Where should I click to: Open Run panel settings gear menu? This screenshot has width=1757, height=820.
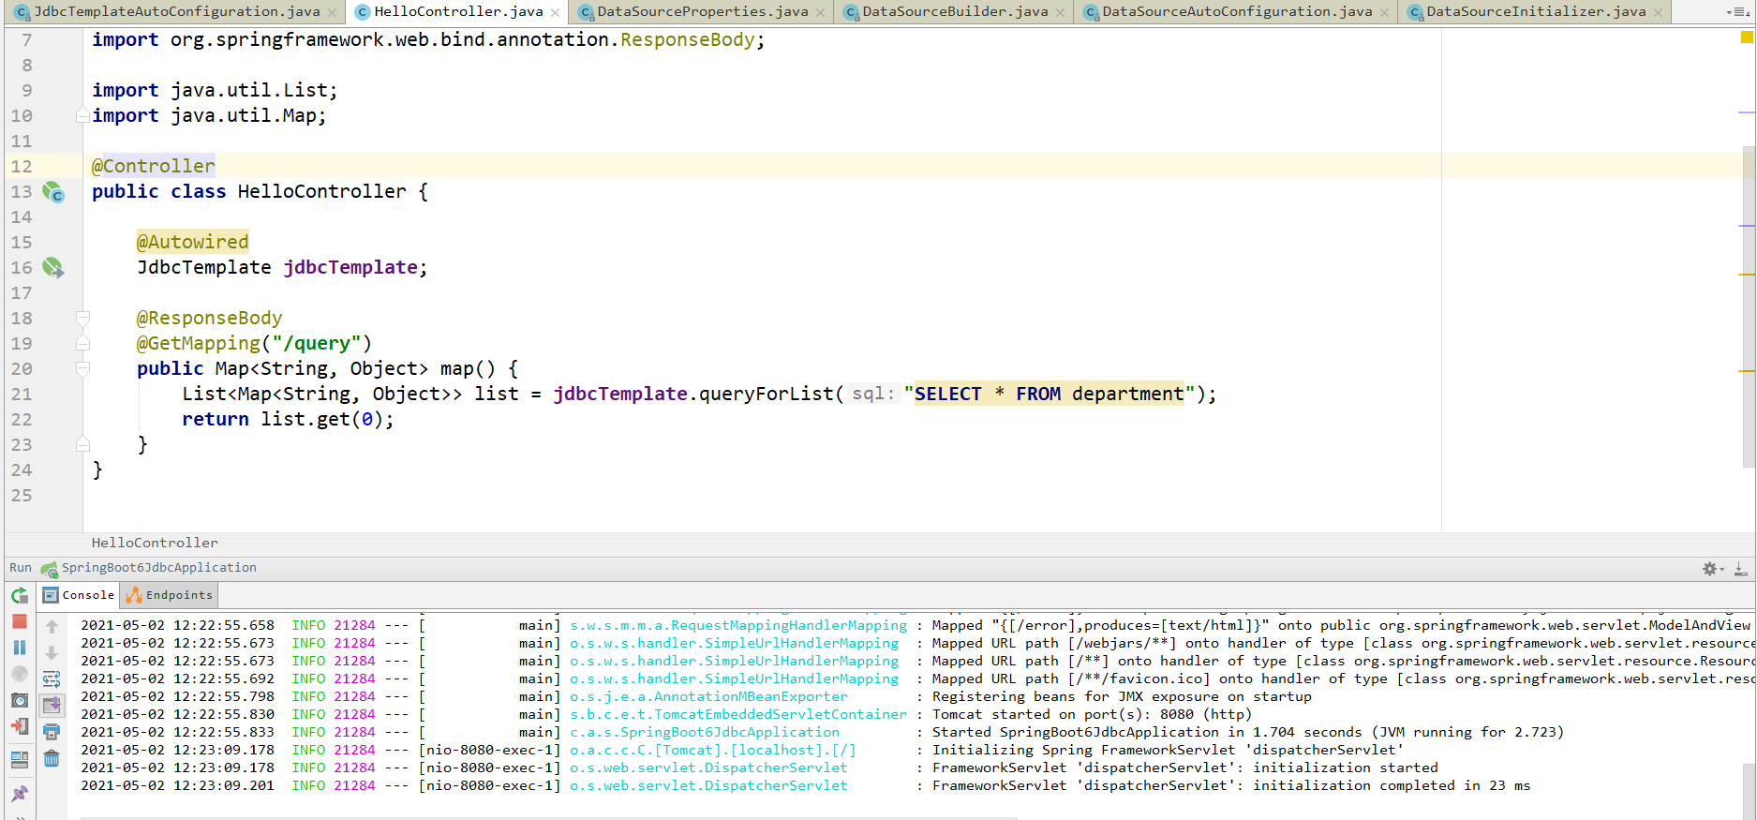(1711, 569)
